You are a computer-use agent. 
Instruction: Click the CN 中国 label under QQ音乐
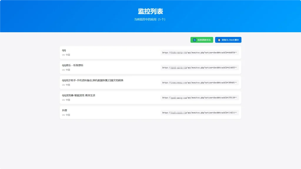(x=66, y=70)
